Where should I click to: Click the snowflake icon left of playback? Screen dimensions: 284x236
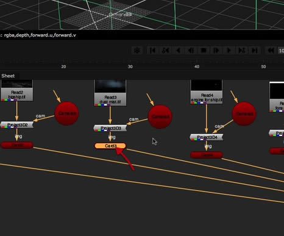pyautogui.click(x=137, y=50)
